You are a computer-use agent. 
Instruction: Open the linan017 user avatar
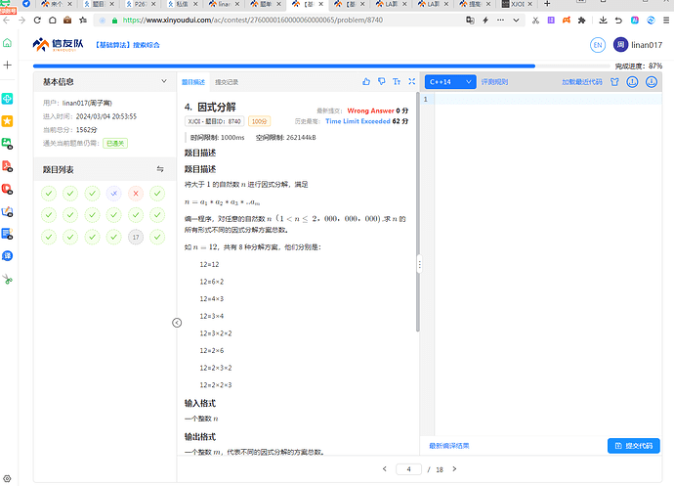[620, 44]
